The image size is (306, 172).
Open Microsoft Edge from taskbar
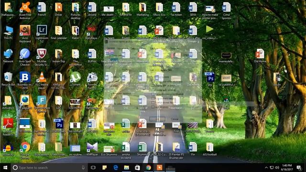(x=116, y=168)
